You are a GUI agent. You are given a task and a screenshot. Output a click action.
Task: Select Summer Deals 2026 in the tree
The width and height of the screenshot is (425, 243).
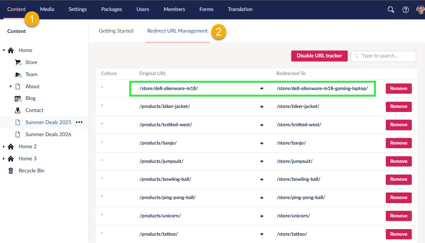47,134
